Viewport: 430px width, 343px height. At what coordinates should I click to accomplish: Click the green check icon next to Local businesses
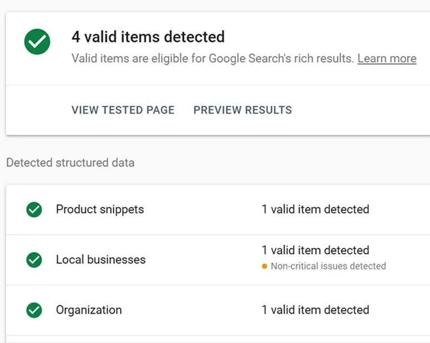[34, 259]
